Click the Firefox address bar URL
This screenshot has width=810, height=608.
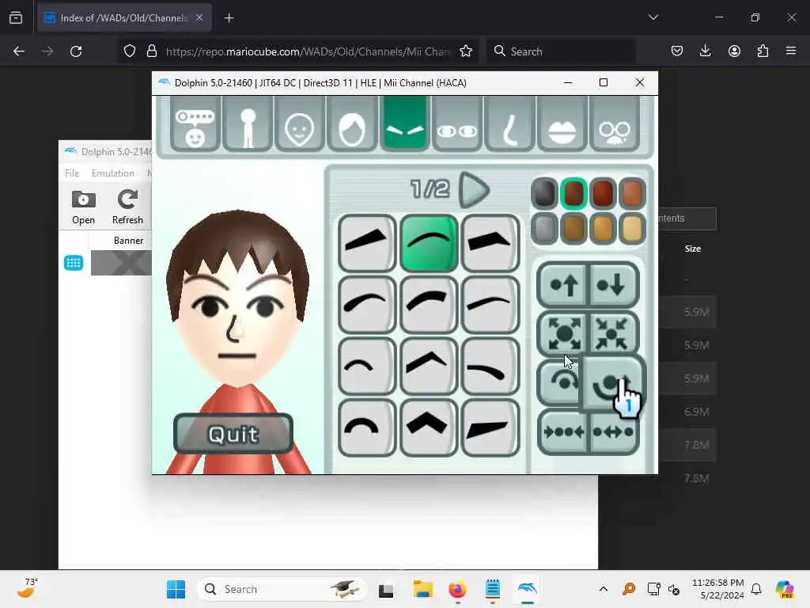pyautogui.click(x=308, y=51)
